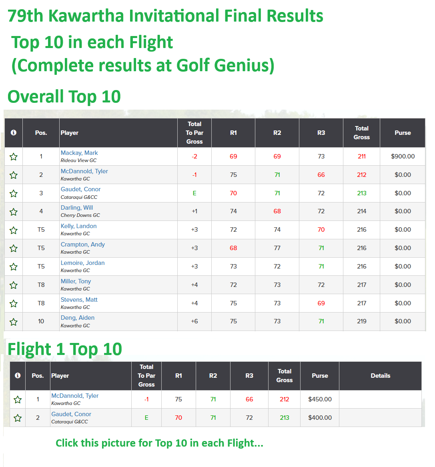Click 'Click this picture for Top 10' text

[159, 443]
